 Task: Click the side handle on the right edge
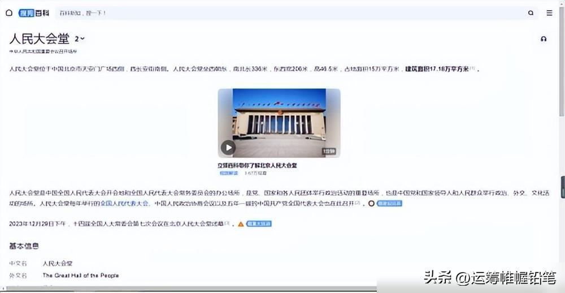[562, 187]
